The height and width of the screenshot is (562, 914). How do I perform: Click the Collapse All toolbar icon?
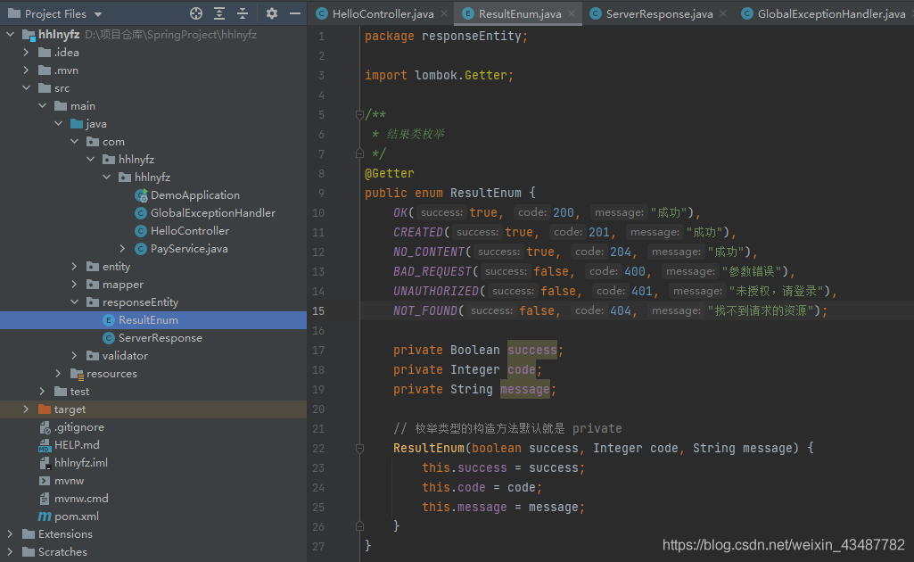click(243, 13)
